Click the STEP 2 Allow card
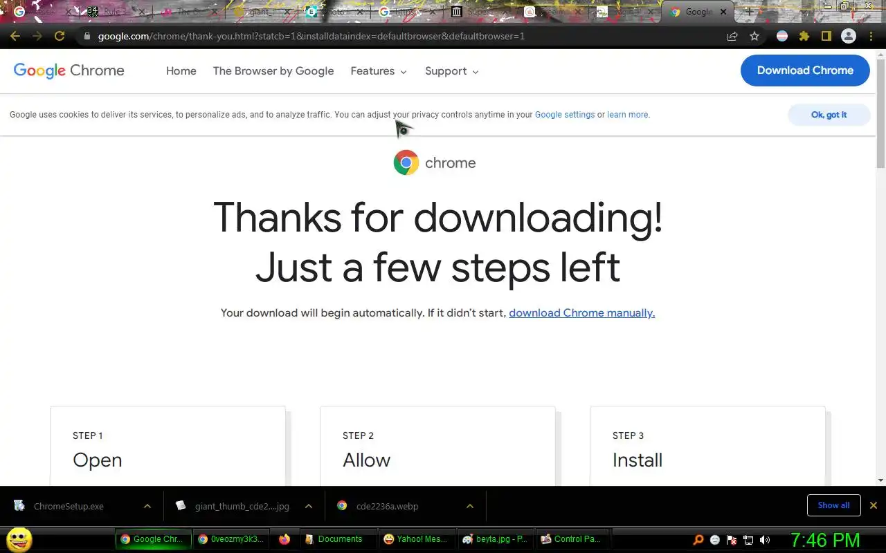Viewport: 886px width, 553px height. [437, 446]
